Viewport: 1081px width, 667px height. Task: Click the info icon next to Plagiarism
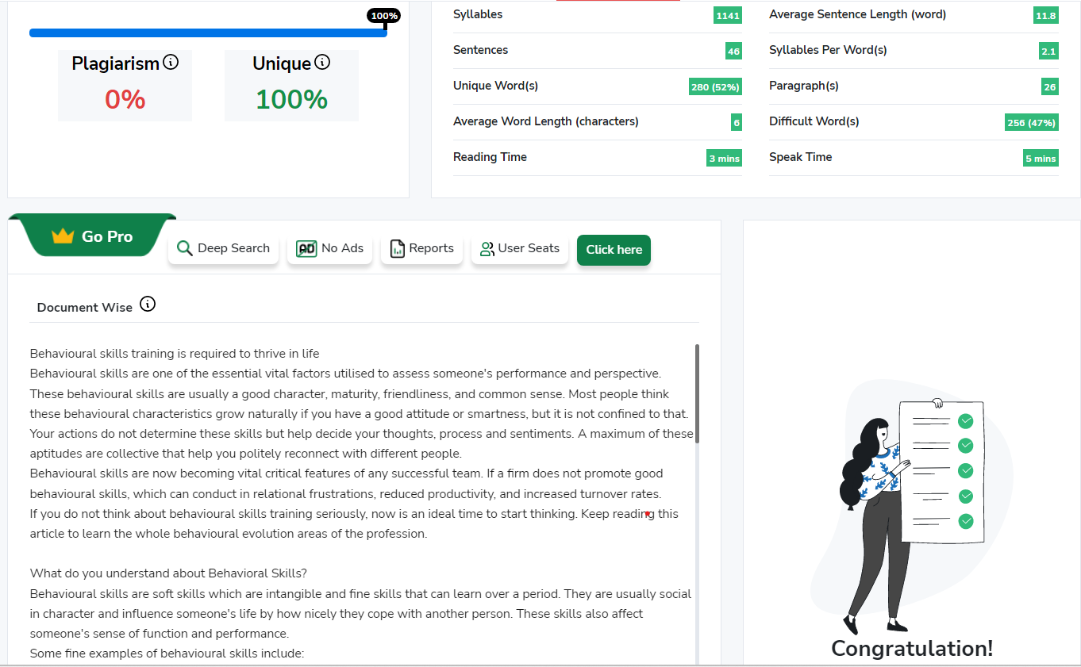coord(171,62)
